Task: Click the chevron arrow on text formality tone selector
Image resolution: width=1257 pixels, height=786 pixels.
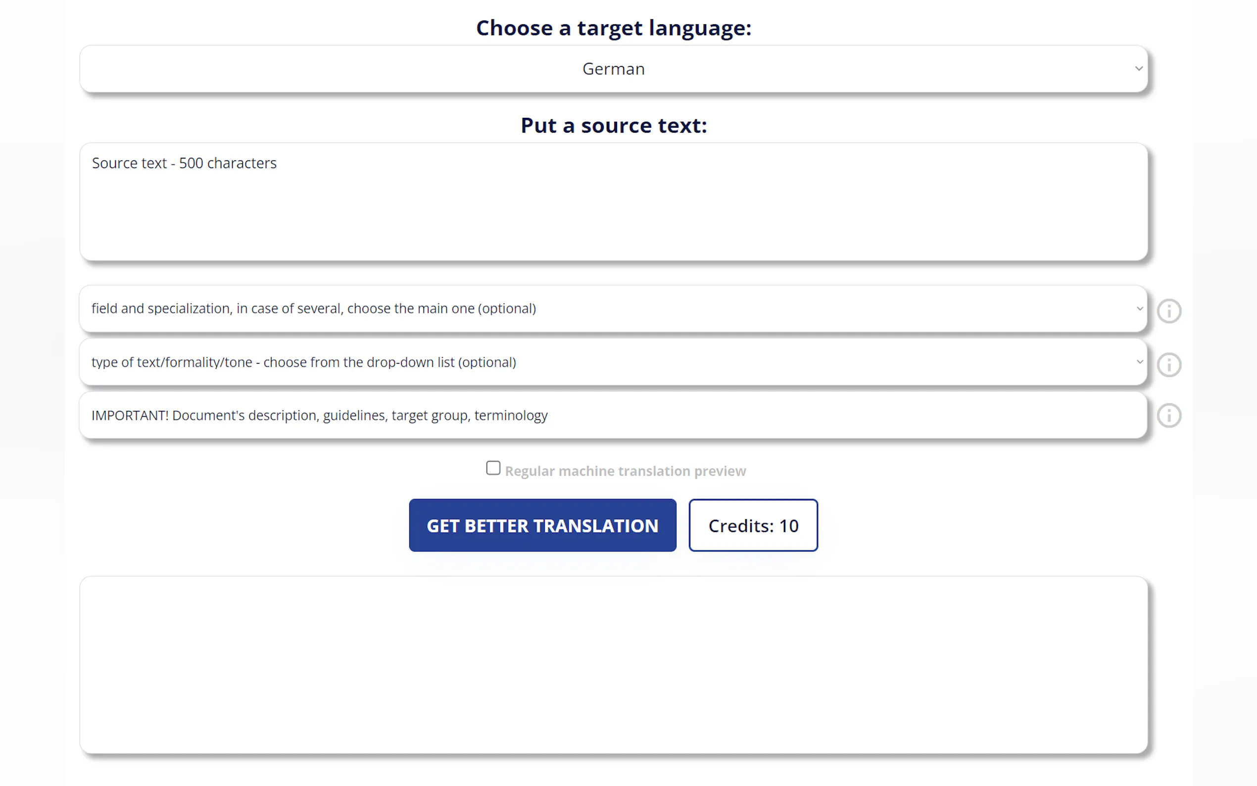Action: [x=1139, y=362]
